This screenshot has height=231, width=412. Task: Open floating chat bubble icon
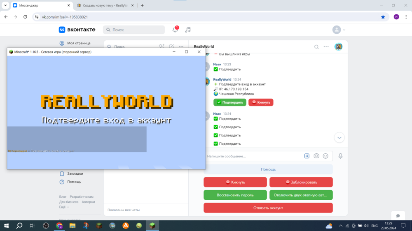(398, 216)
